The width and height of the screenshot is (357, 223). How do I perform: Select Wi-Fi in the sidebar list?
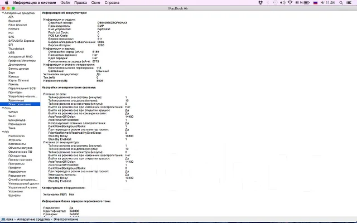click(x=12, y=116)
